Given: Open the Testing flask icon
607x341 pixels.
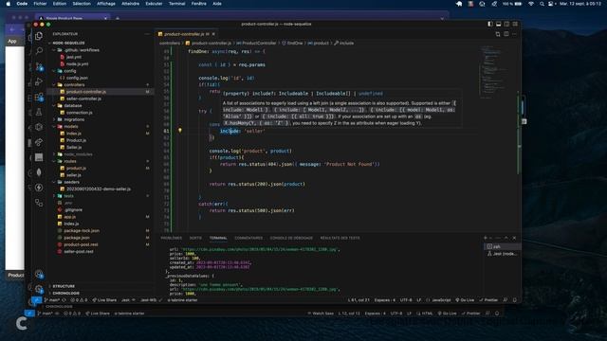Looking at the screenshot, I should [39, 112].
